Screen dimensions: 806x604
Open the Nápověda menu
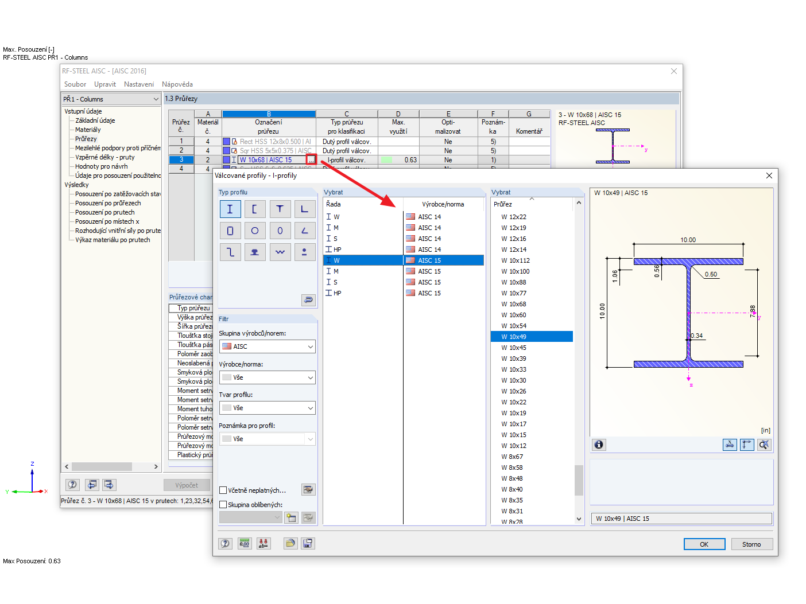point(177,84)
